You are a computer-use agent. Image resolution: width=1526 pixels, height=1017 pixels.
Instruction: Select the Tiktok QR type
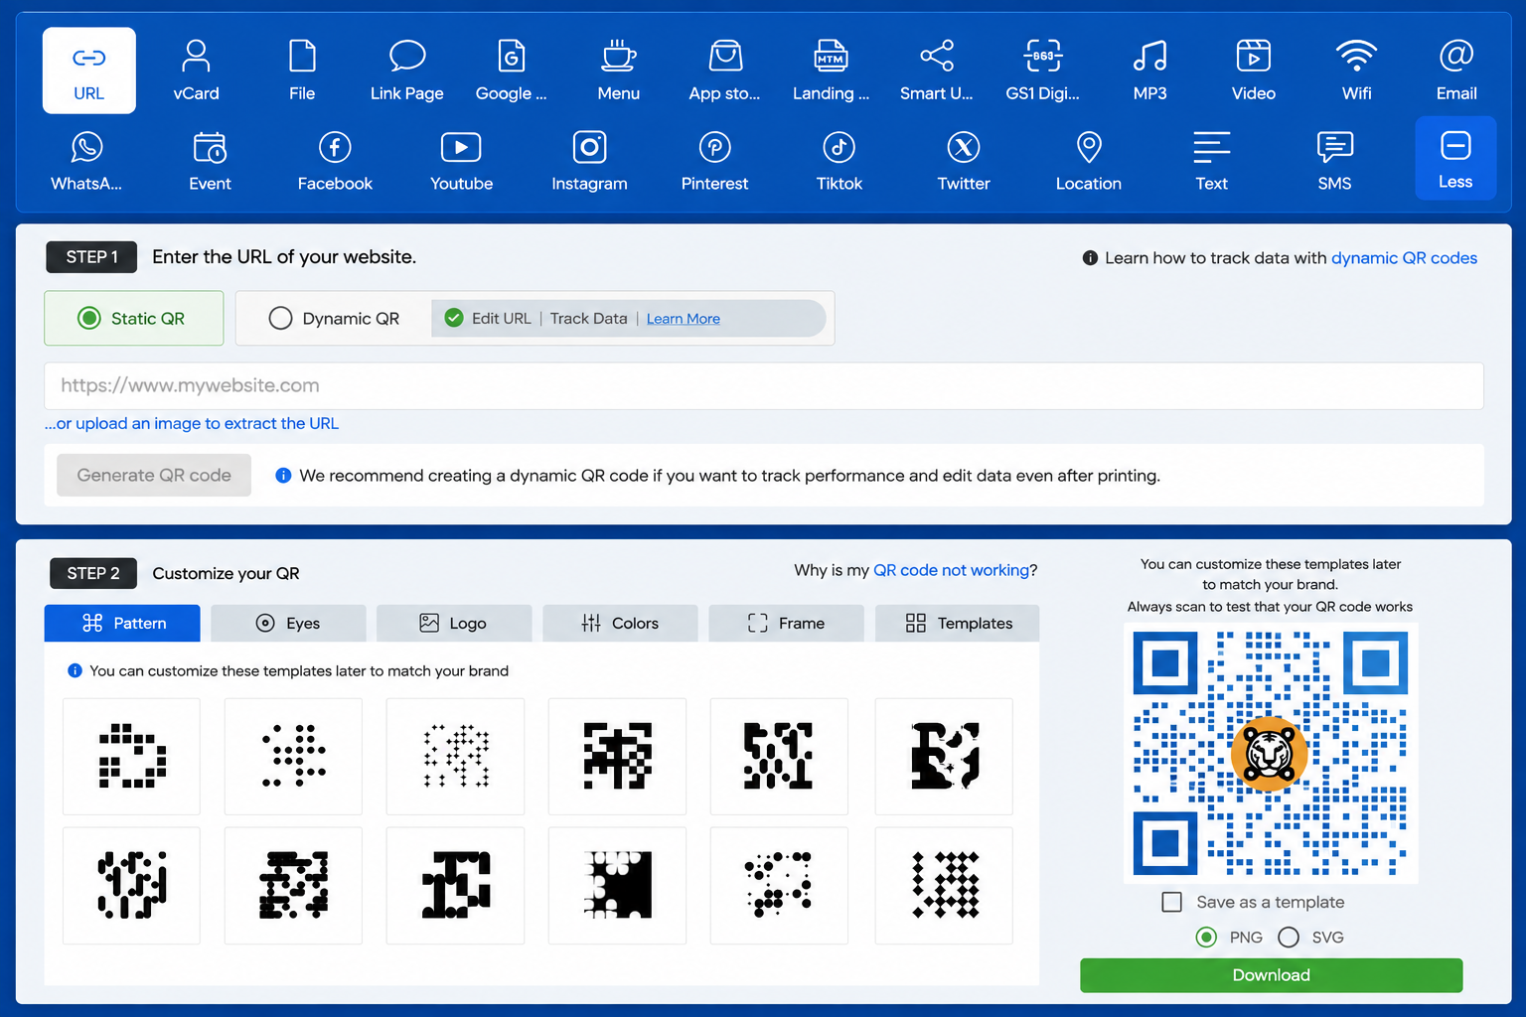coord(839,161)
